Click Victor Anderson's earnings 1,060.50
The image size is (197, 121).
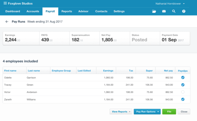tap(109, 92)
